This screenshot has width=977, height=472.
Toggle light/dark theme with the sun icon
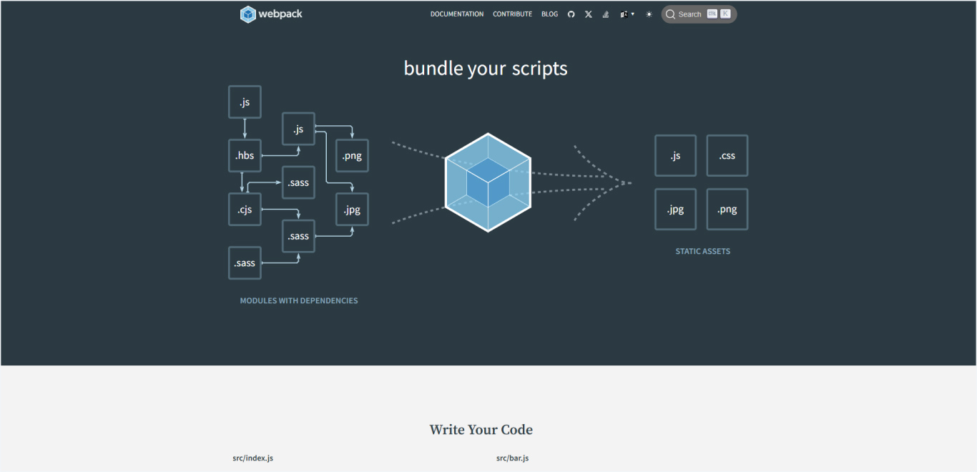(x=648, y=14)
